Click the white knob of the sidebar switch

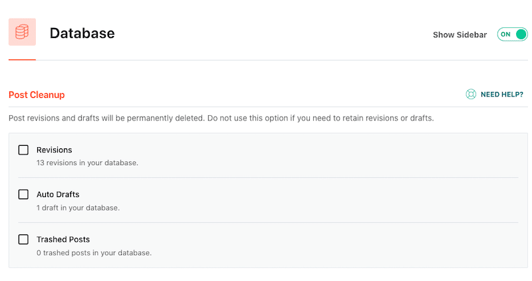click(x=521, y=35)
